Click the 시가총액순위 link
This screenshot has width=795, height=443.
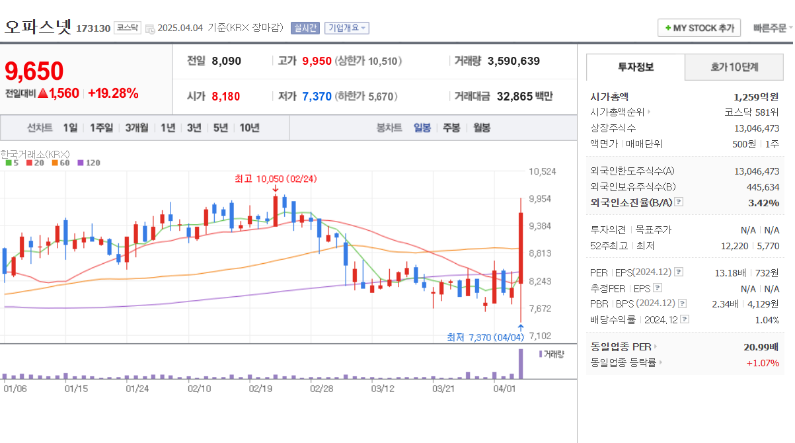617,112
